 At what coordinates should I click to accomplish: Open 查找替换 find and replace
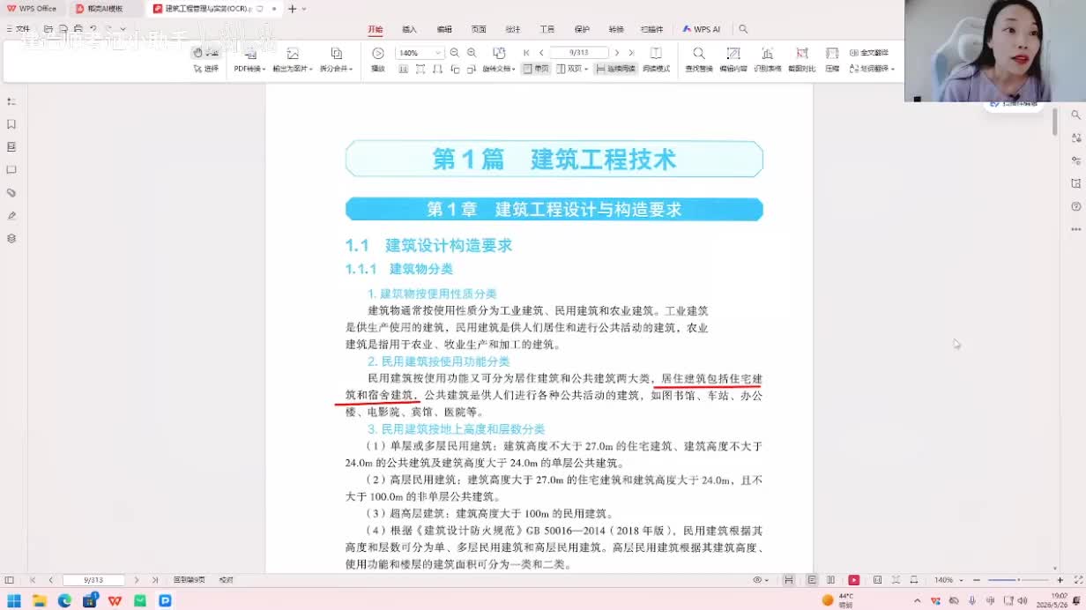[x=699, y=60]
